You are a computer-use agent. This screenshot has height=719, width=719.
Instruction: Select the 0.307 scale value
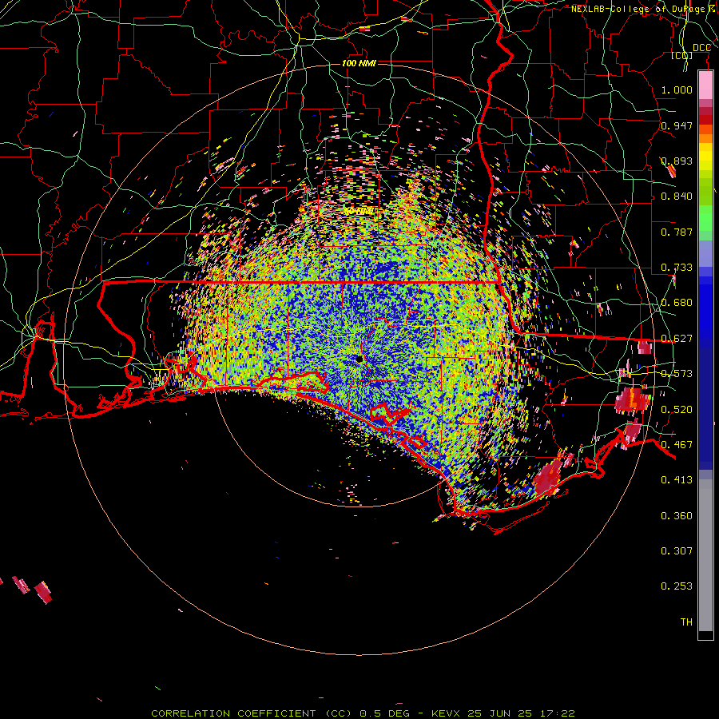(x=677, y=551)
